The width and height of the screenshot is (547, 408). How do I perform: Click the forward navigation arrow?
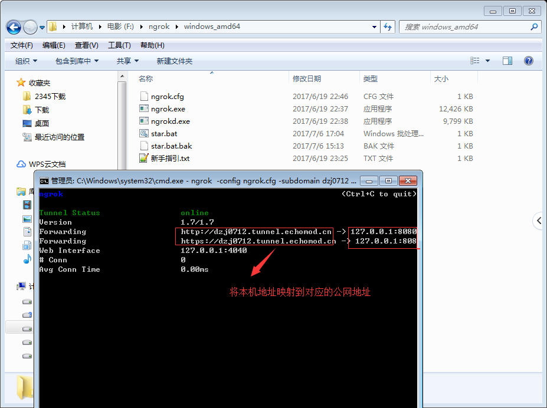[30, 27]
